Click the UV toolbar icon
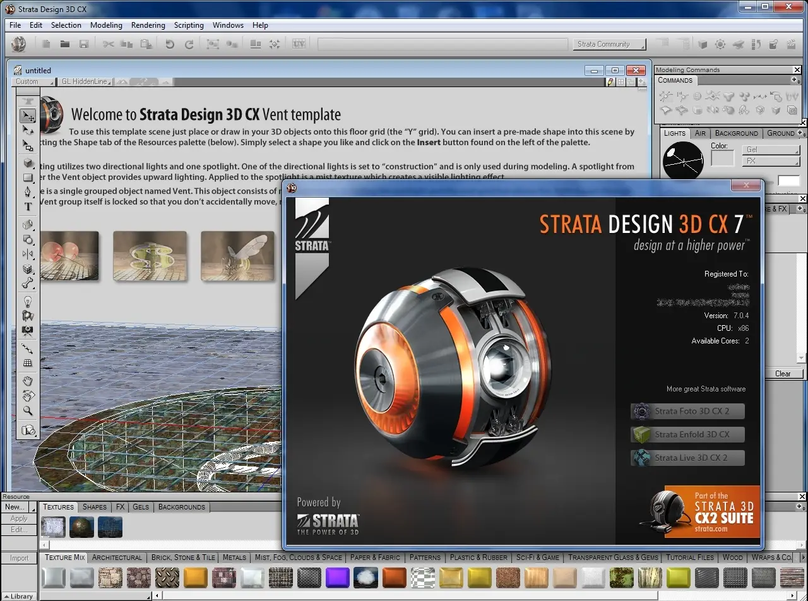The image size is (808, 601). coord(299,44)
